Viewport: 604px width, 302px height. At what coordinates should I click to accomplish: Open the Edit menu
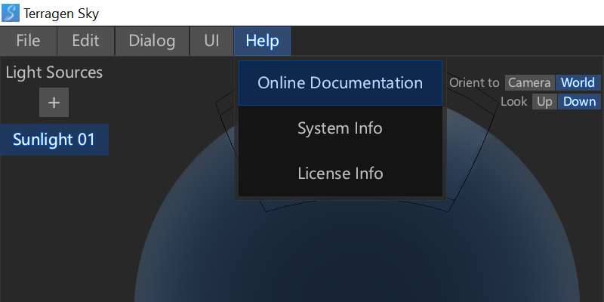[x=85, y=41]
